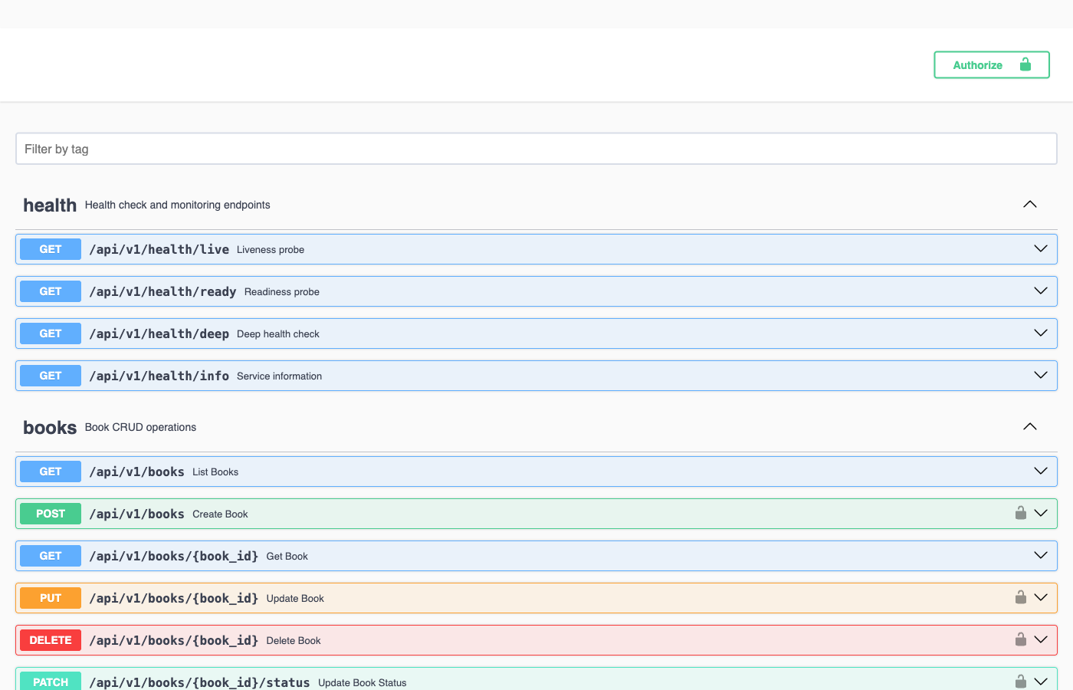Click the lock icon on the Create Book row
1073x690 pixels.
click(x=1020, y=513)
